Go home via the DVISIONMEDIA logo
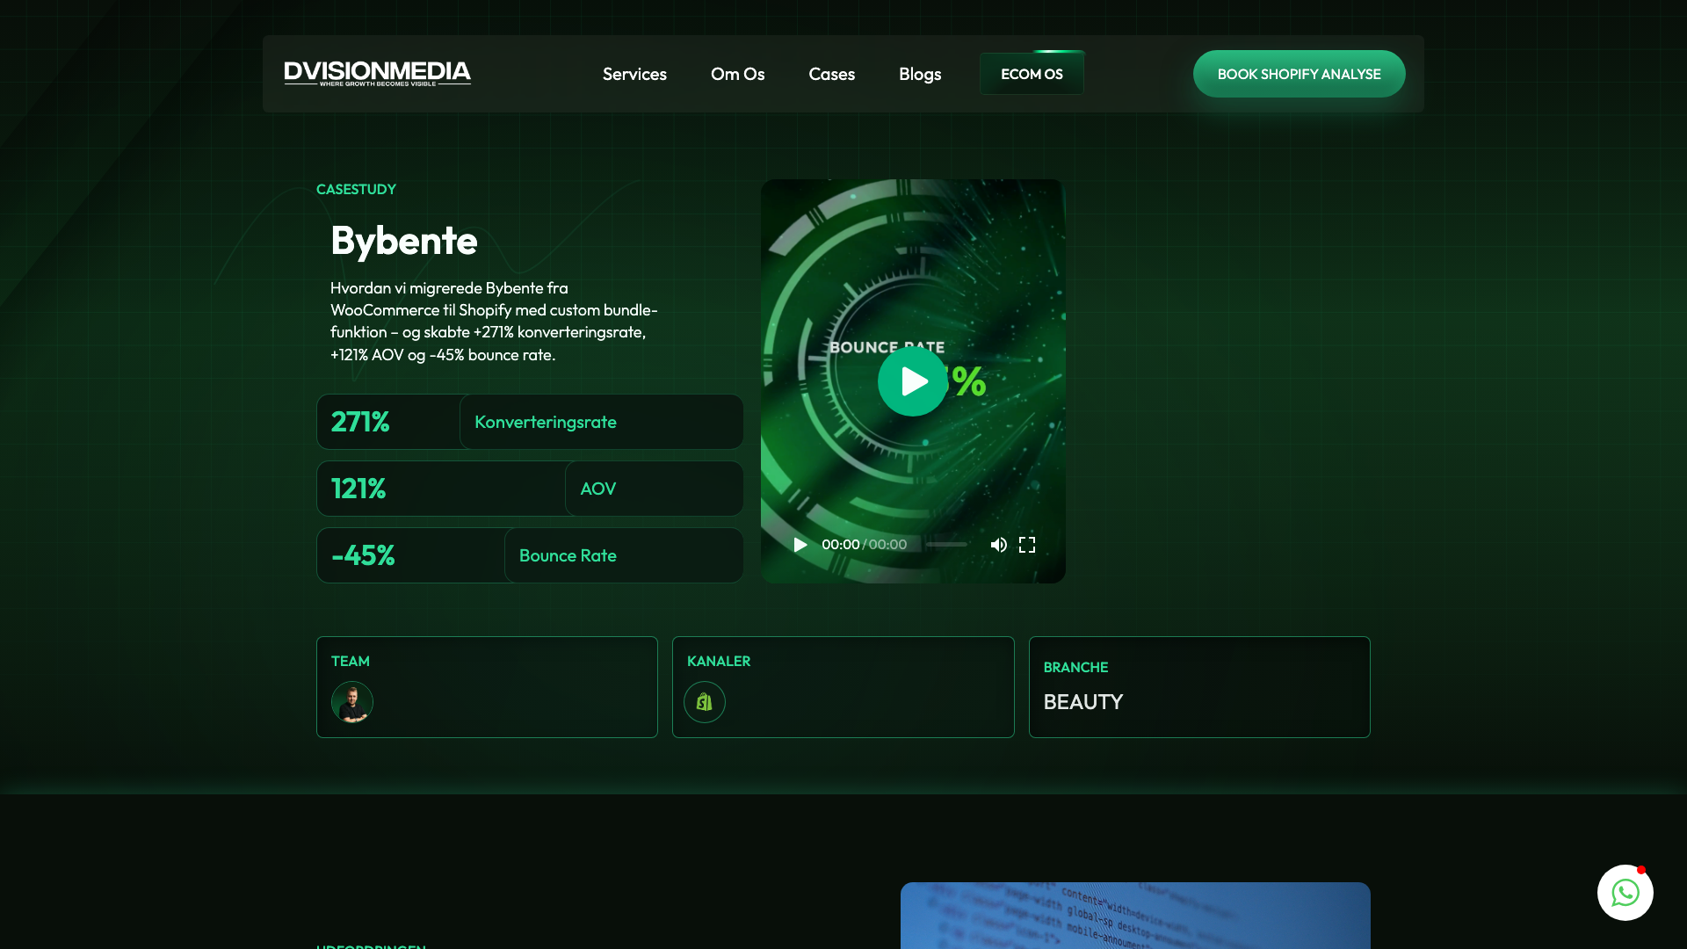Viewport: 1687px width, 949px height. (377, 74)
